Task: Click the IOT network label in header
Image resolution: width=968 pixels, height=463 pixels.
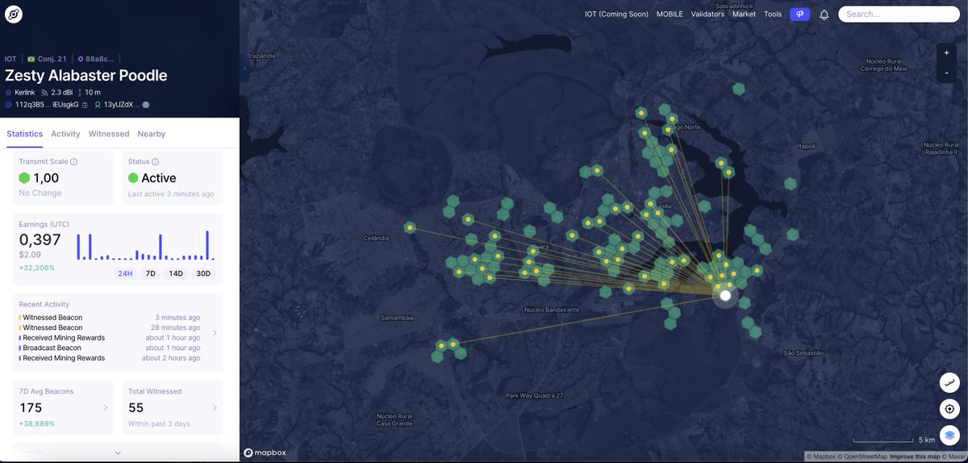Action: (10, 59)
